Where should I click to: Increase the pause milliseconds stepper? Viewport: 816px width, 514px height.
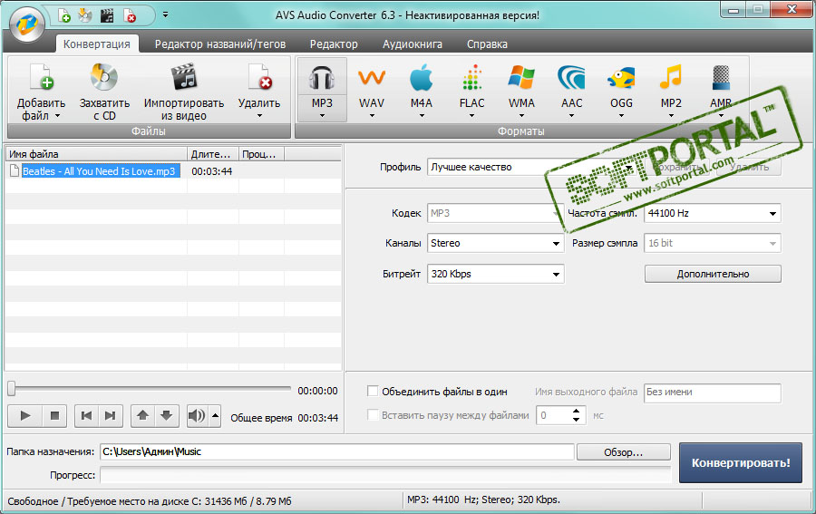tap(576, 411)
